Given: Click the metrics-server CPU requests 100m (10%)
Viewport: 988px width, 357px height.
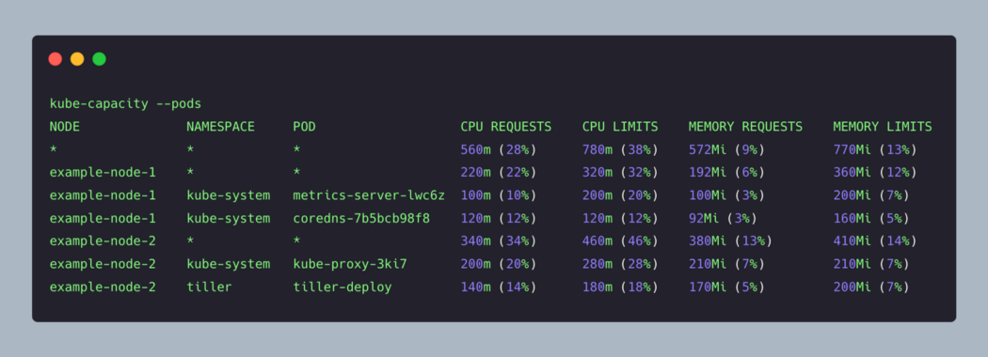Looking at the screenshot, I should 499,195.
